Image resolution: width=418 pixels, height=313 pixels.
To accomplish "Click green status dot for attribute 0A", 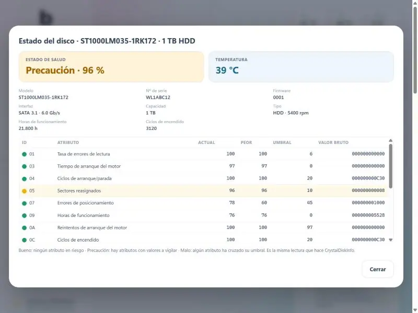I will [24, 227].
